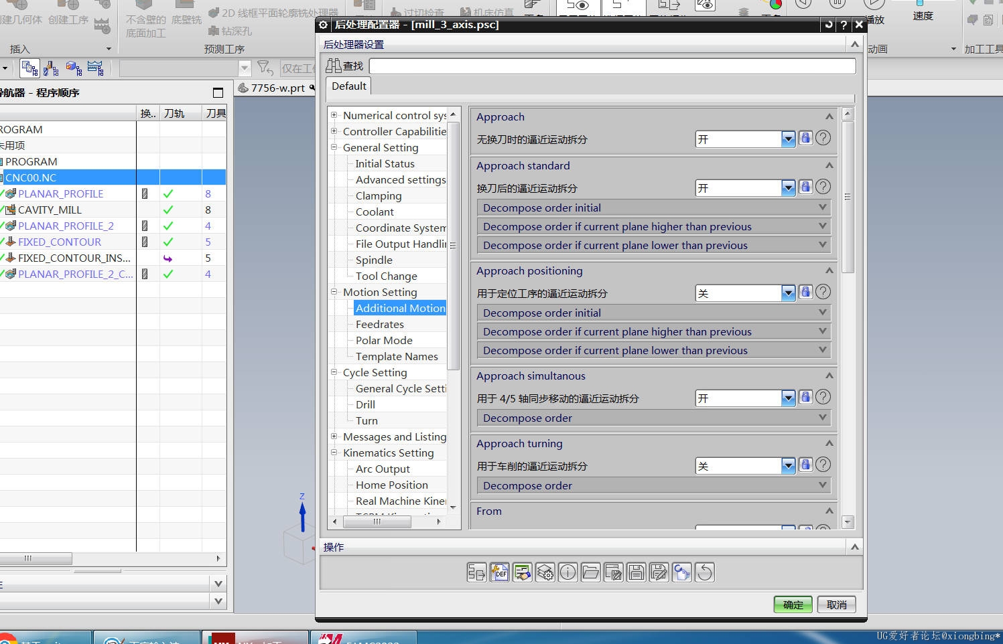The width and height of the screenshot is (1003, 644).
Task: Click the information (i) icon
Action: click(567, 572)
